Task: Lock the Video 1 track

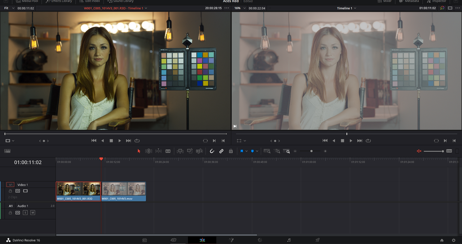Action: click(x=10, y=191)
